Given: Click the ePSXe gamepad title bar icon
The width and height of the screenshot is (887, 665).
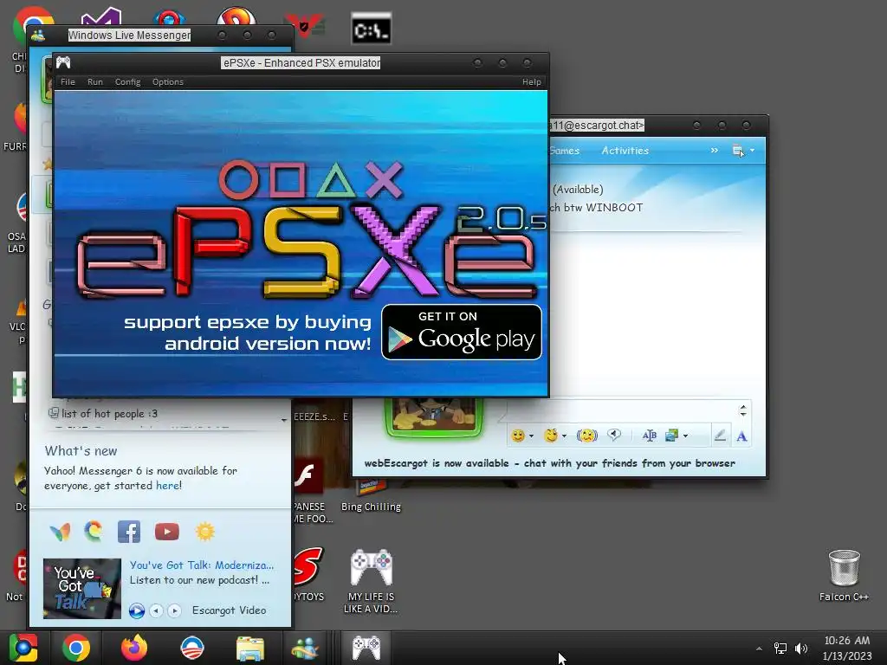Looking at the screenshot, I should pyautogui.click(x=63, y=62).
